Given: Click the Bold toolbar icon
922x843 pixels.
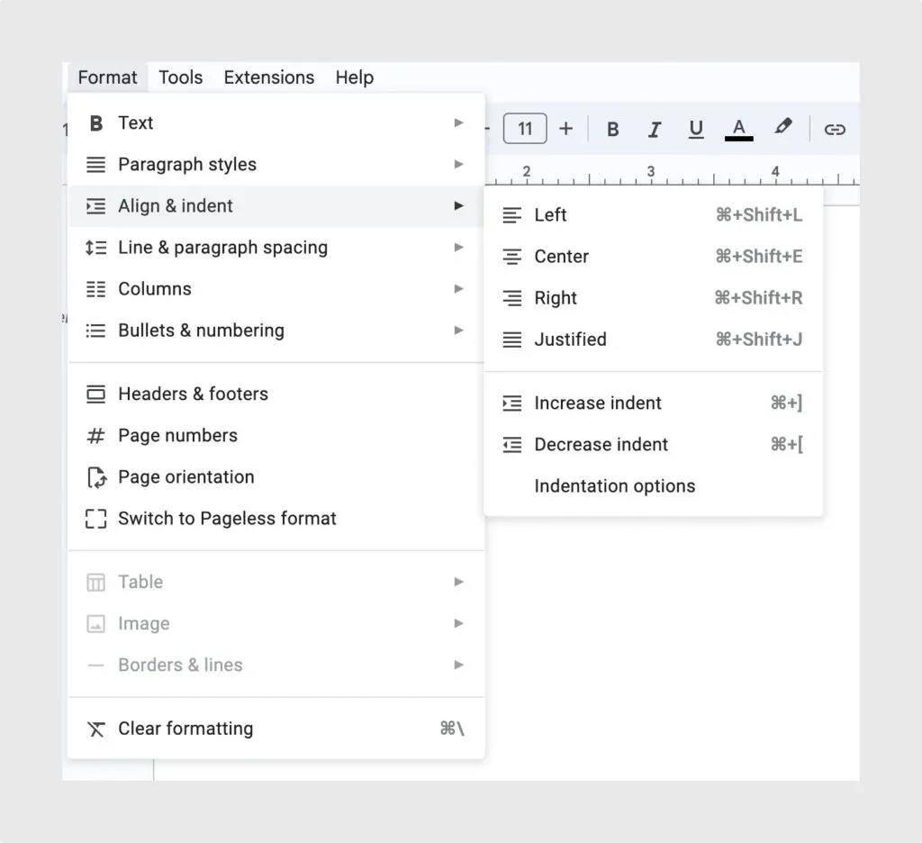Looking at the screenshot, I should click(x=612, y=129).
